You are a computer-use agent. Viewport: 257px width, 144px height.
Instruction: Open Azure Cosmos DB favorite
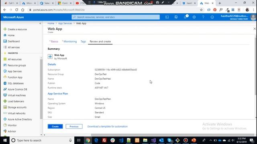(x=15, y=89)
